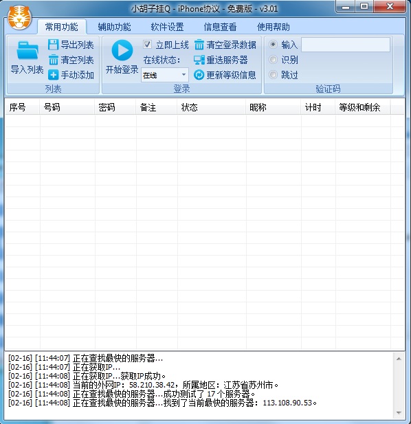Screen dimensions: 411x424
Task: Toggle the 立即上线 checkbox
Action: point(147,45)
